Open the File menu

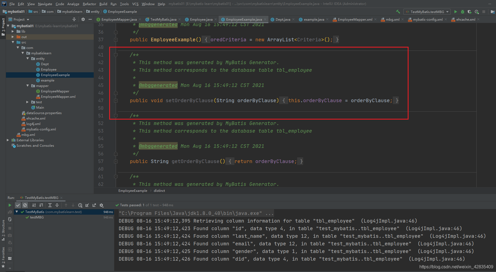(x=12, y=4)
